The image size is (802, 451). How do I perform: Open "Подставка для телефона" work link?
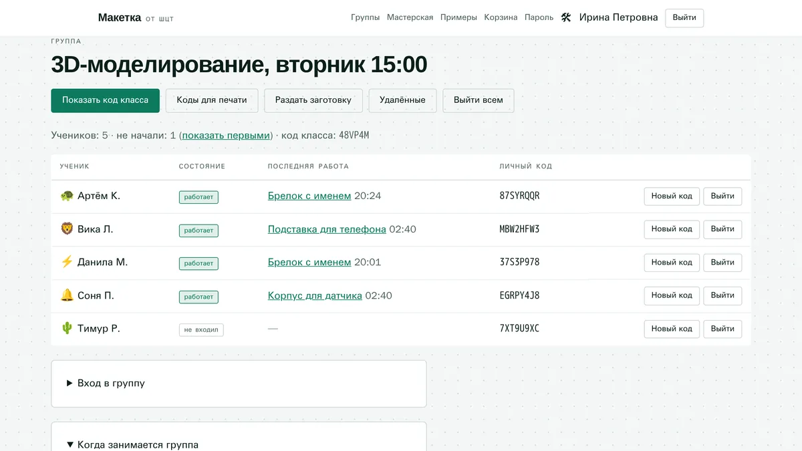pos(327,229)
